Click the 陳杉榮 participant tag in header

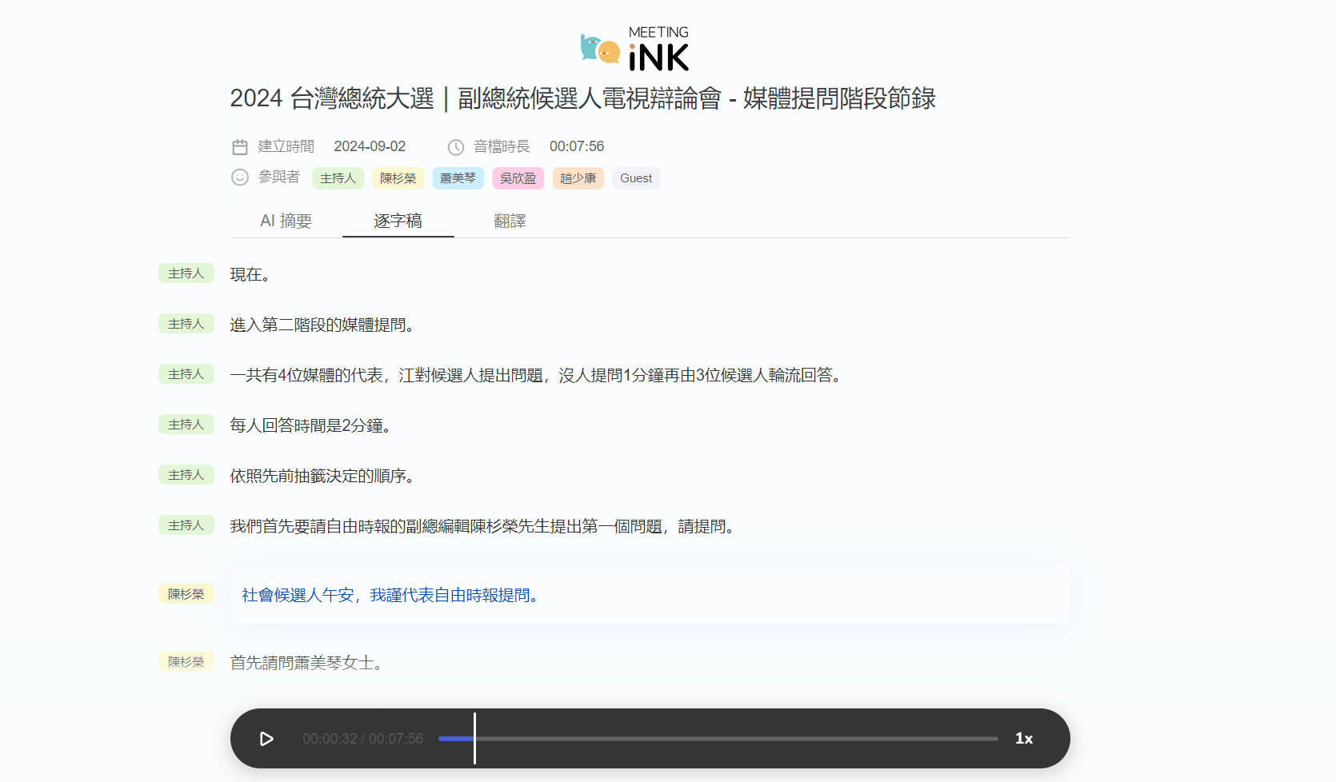[398, 178]
